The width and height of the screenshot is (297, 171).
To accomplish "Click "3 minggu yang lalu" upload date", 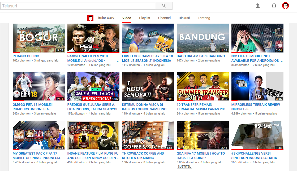I will pos(46,60).
